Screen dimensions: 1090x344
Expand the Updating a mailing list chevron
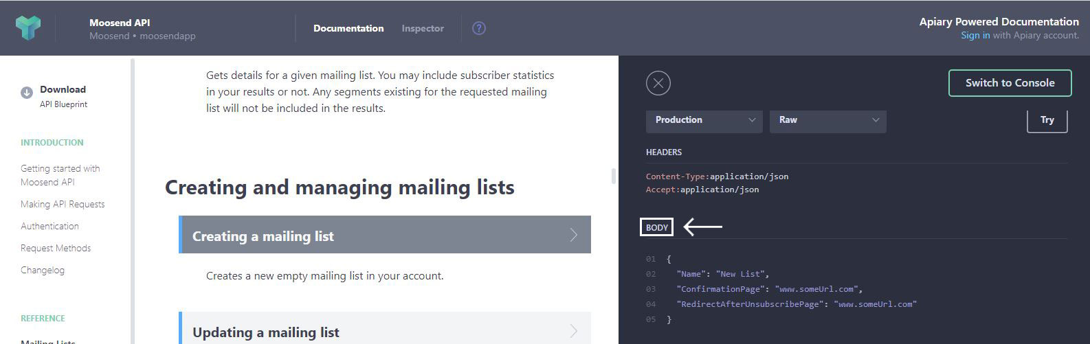pos(574,331)
